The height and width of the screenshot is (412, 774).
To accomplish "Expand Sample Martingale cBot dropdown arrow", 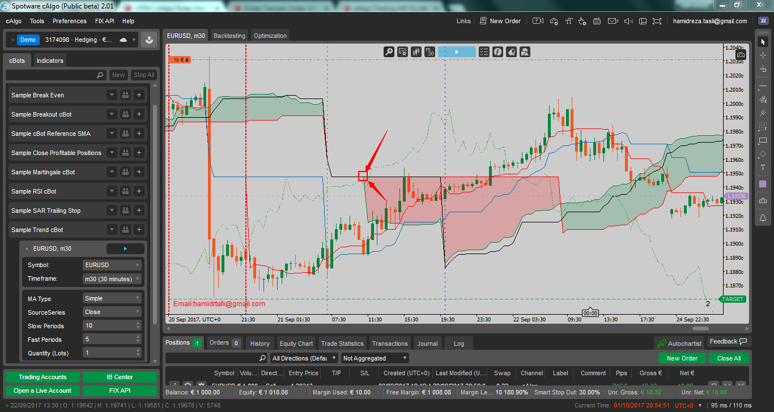I will [112, 172].
